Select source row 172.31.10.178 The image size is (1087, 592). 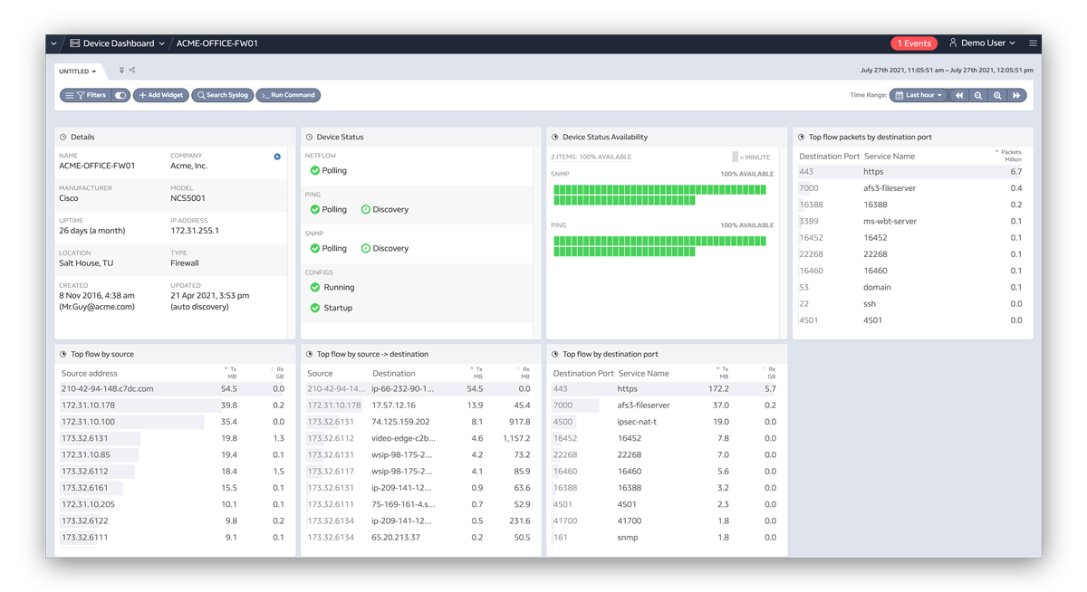(x=173, y=406)
